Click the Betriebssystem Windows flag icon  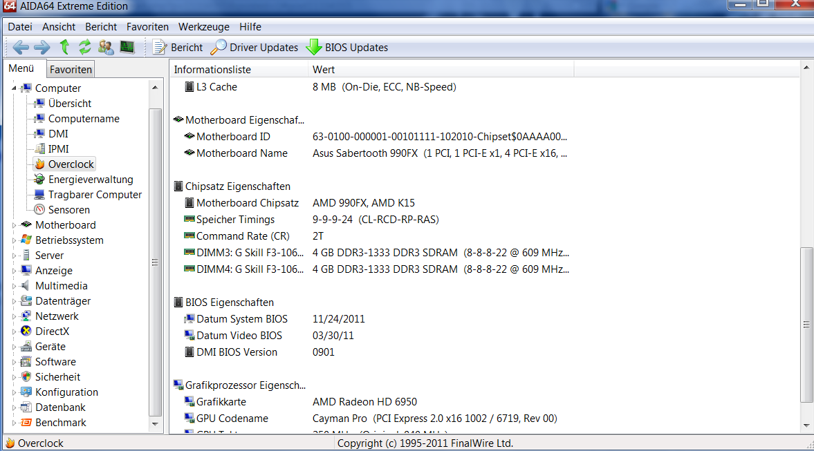26,240
